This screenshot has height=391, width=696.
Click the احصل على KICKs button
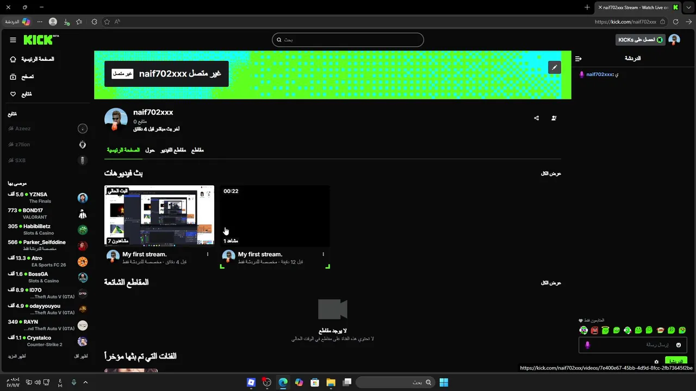coord(640,40)
